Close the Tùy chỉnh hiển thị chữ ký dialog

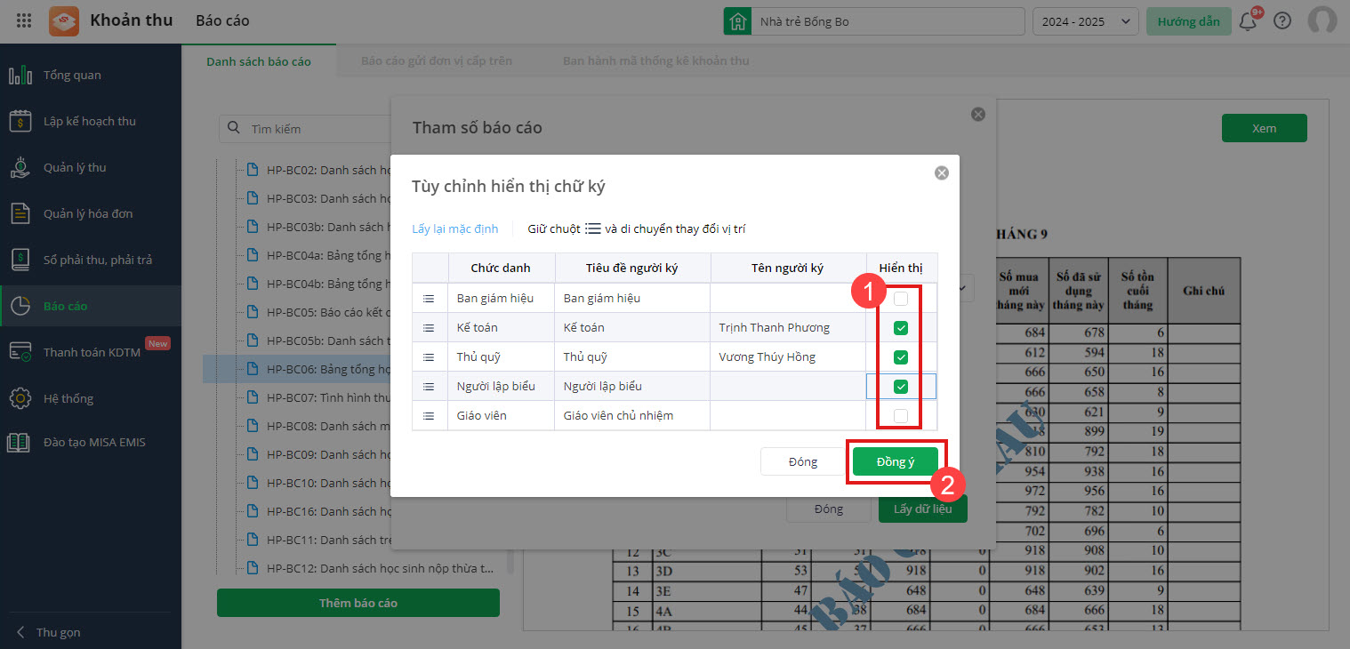click(x=942, y=173)
